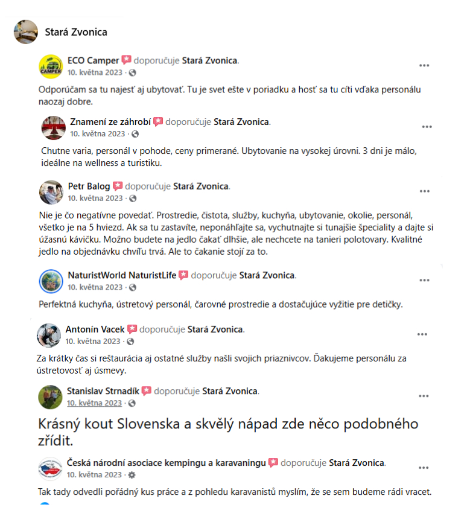Click recommendation badge beside NaturistWorld NaturistLife
Screen dimensions: 467x522
coord(184,276)
